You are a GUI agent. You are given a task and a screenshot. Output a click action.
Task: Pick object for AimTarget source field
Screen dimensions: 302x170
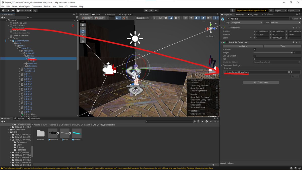pyautogui.click(x=289, y=72)
